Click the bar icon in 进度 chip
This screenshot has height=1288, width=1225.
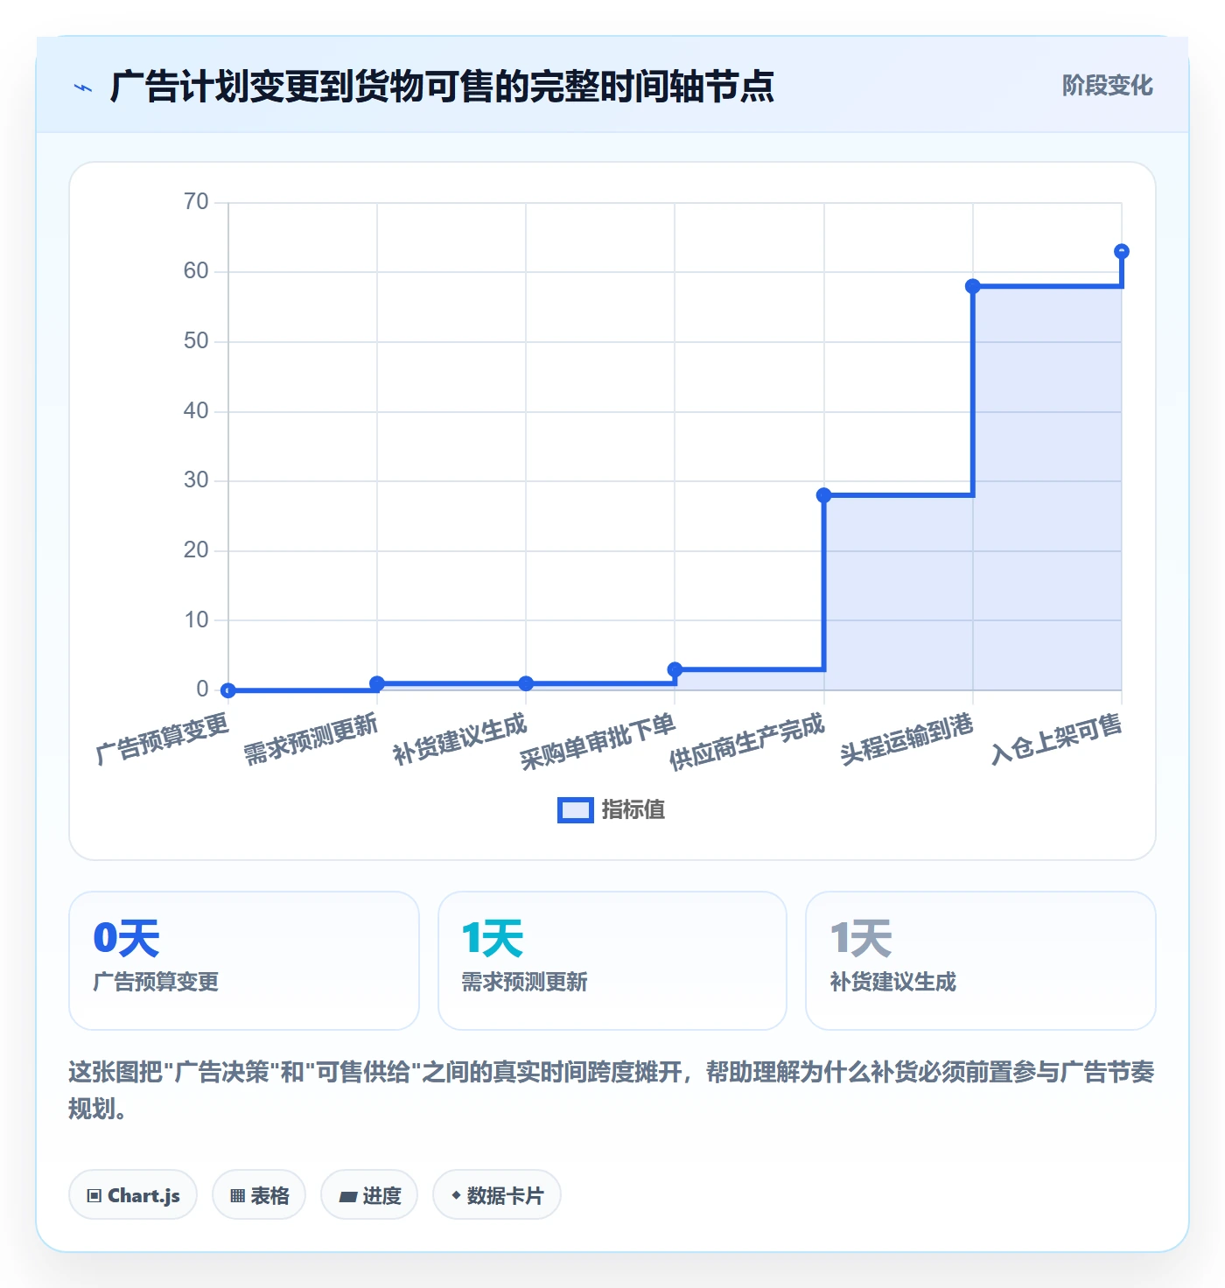pos(347,1196)
